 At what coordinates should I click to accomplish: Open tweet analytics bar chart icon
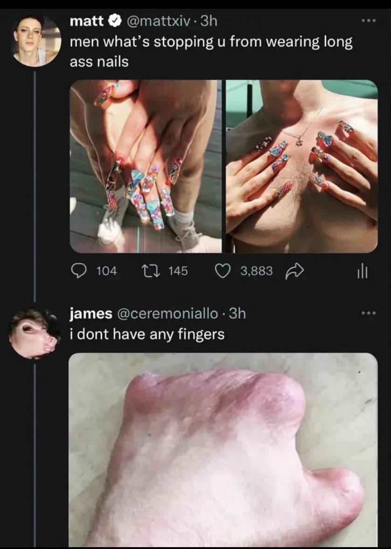[x=363, y=271]
